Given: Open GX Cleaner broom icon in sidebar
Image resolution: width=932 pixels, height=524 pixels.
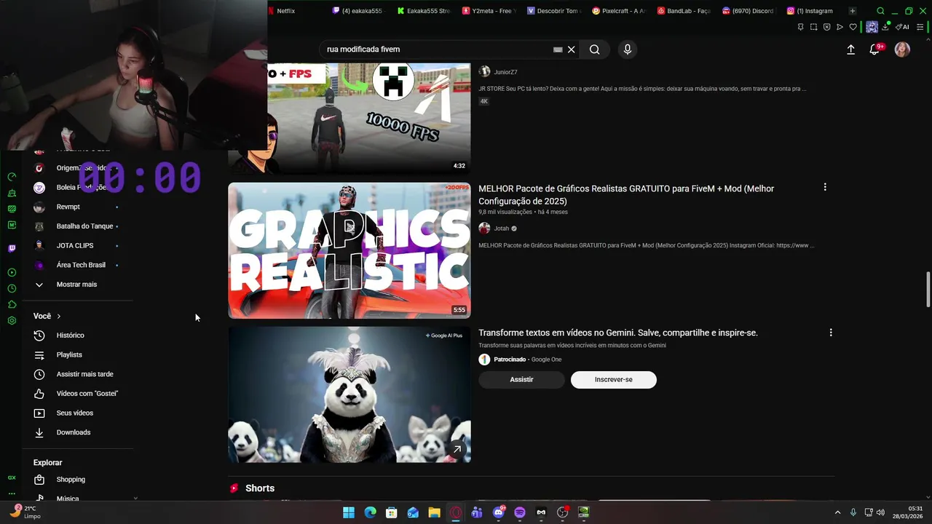Looking at the screenshot, I should [12, 193].
